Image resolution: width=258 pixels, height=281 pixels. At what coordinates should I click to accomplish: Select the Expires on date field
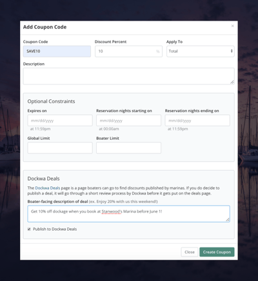point(60,121)
